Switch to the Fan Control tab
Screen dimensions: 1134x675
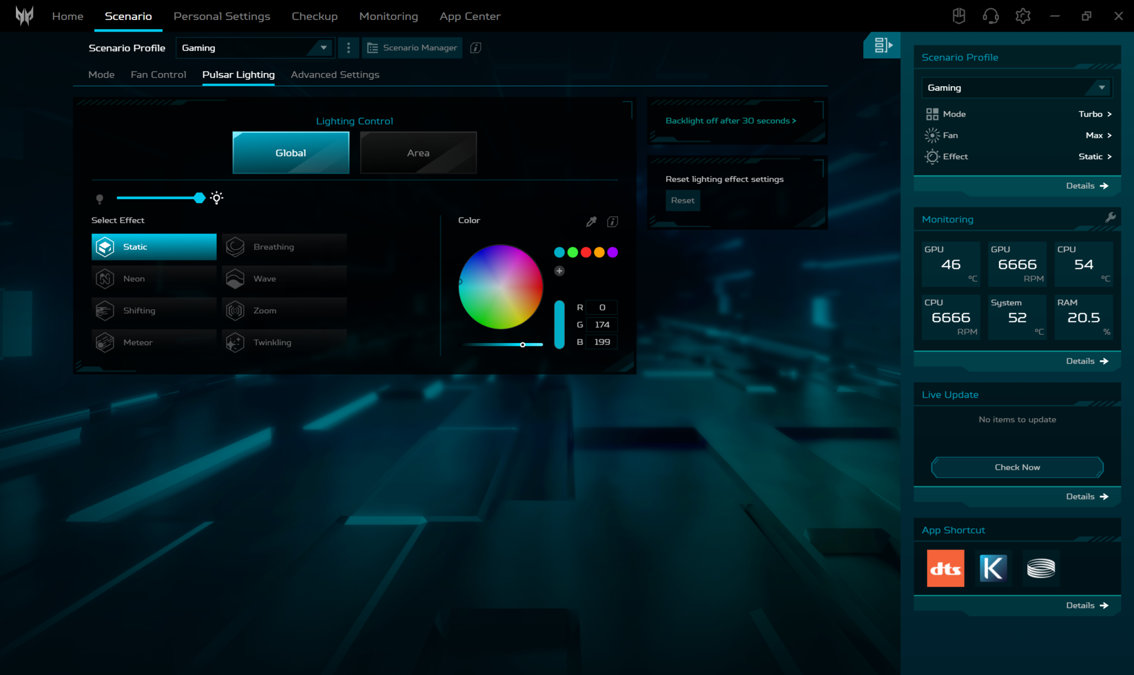158,75
